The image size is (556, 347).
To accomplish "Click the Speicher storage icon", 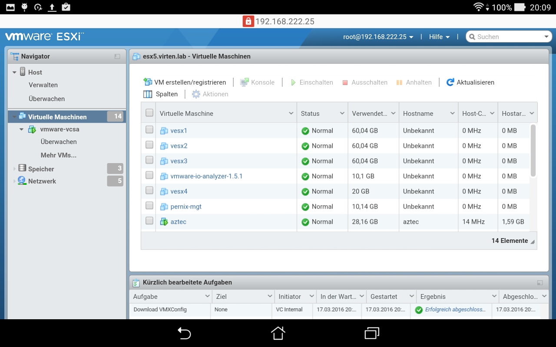I will click(x=22, y=168).
